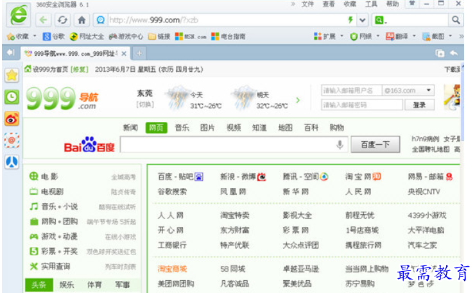Open the 翻译 translate dropdown

(x=401, y=37)
